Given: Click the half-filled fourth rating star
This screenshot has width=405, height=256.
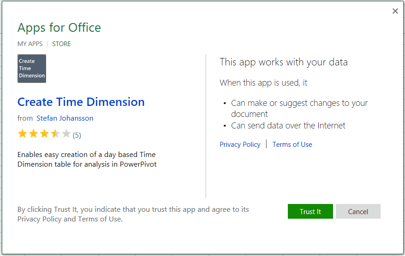Looking at the screenshot, I should point(55,134).
